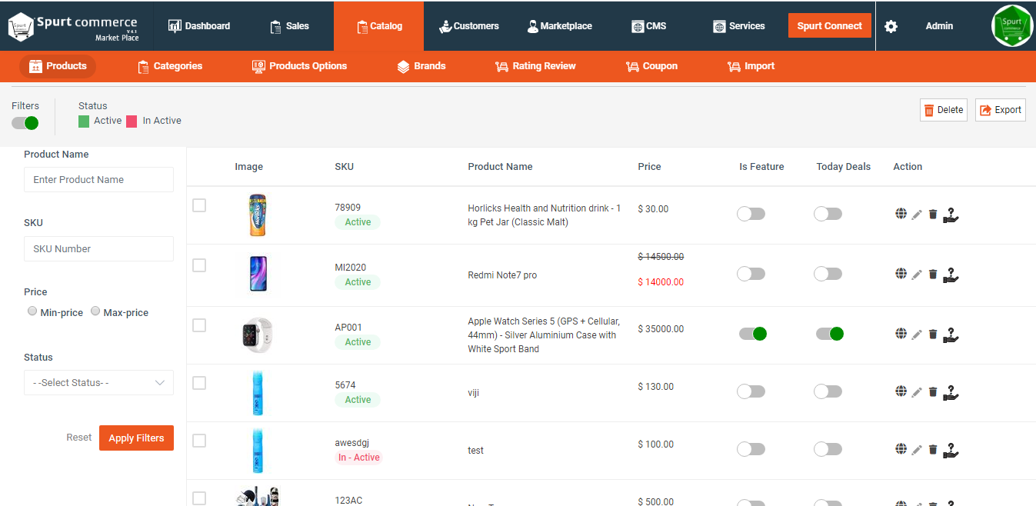This screenshot has height=506, width=1036.
Task: Click the Spurt commerce logo
Action: pyautogui.click(x=73, y=26)
